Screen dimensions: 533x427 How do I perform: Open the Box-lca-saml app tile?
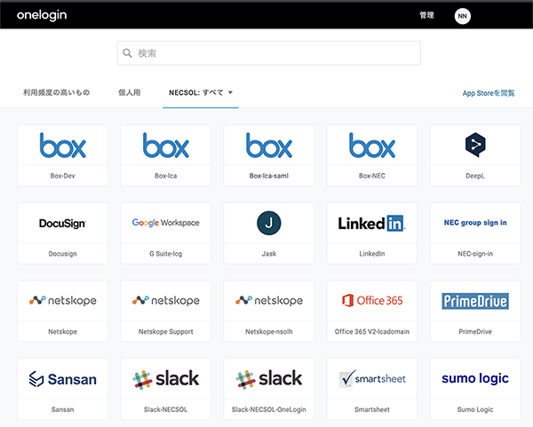coord(269,154)
